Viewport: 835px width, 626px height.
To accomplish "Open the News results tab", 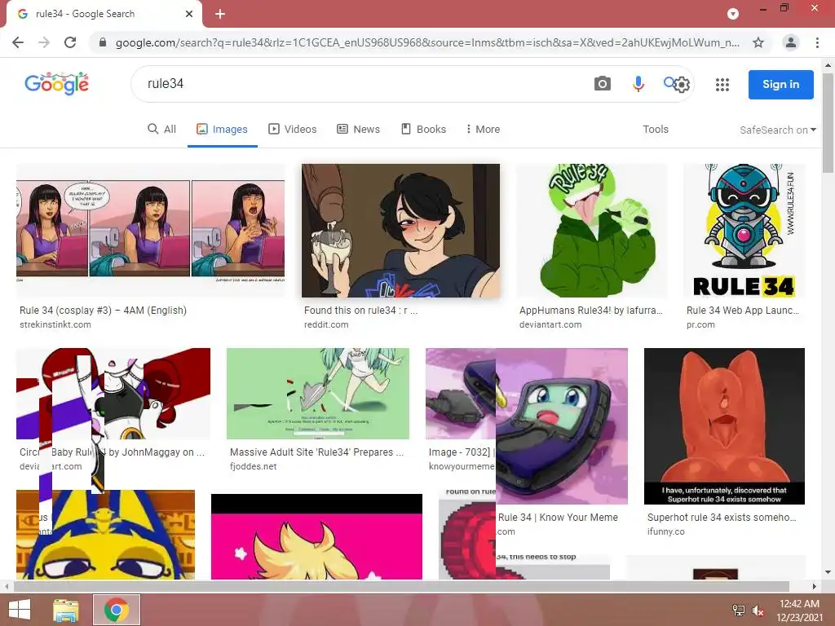I will [359, 130].
